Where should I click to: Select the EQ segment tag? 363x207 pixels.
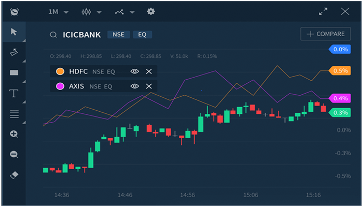tap(142, 35)
